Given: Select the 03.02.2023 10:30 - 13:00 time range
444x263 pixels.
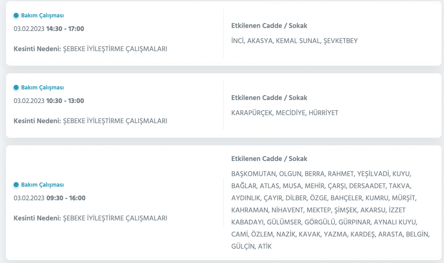Looking at the screenshot, I should 49,101.
